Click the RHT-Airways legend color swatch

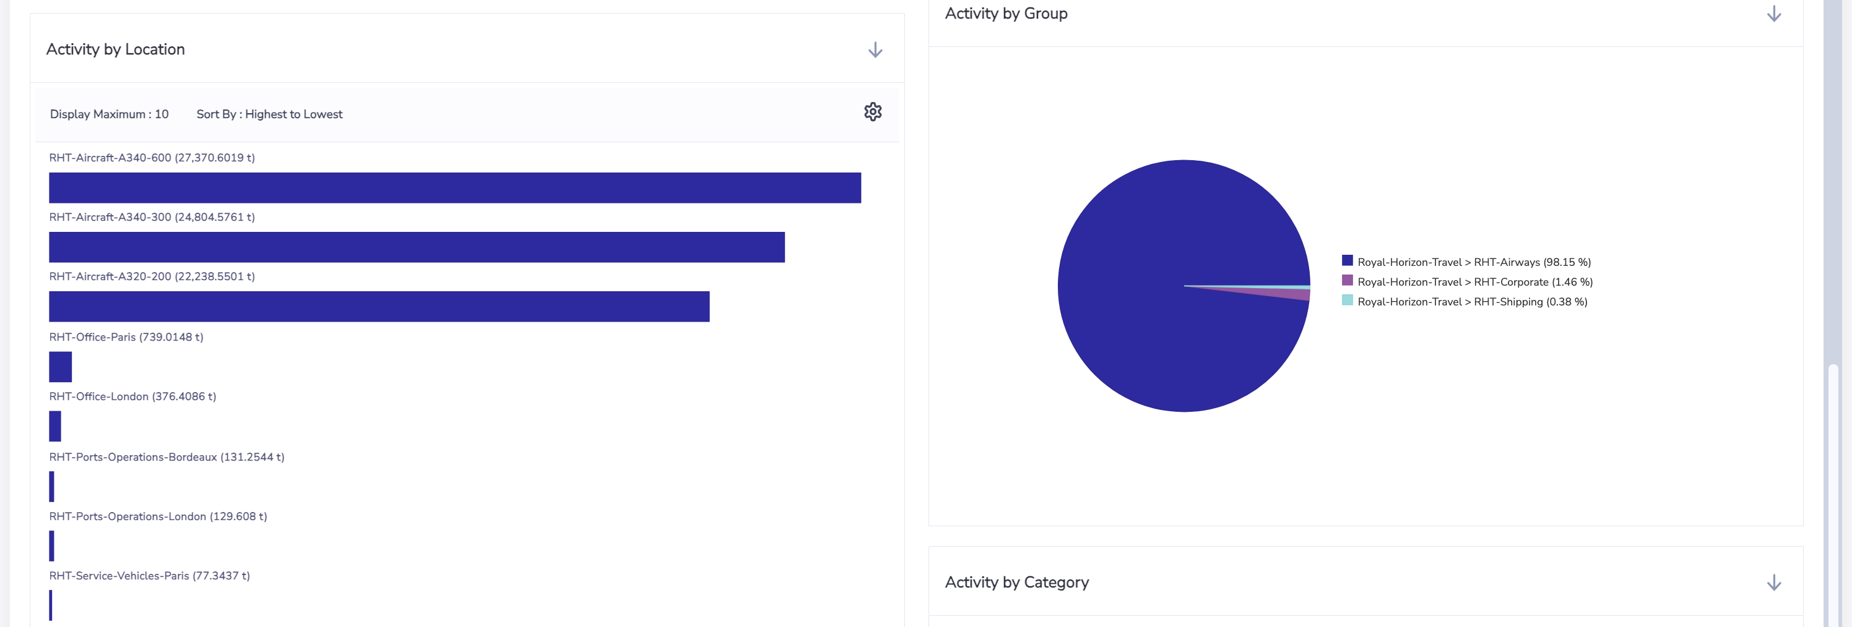(1346, 261)
